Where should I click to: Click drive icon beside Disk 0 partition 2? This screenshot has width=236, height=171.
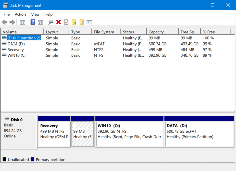[x=4, y=37]
